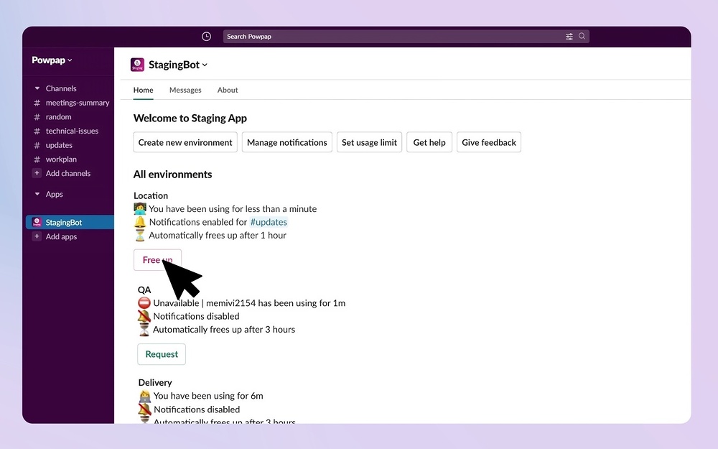Click 'You have been using for 6m' text

click(x=208, y=396)
